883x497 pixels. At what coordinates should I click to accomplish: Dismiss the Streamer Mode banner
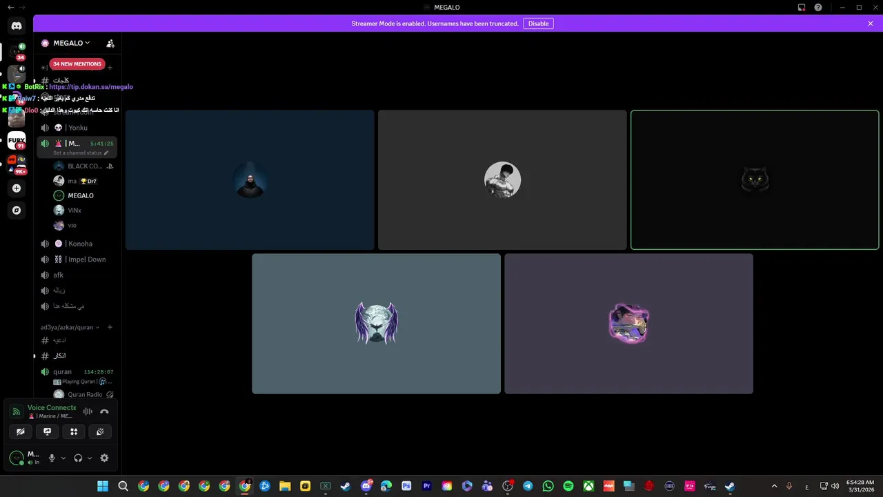click(871, 23)
